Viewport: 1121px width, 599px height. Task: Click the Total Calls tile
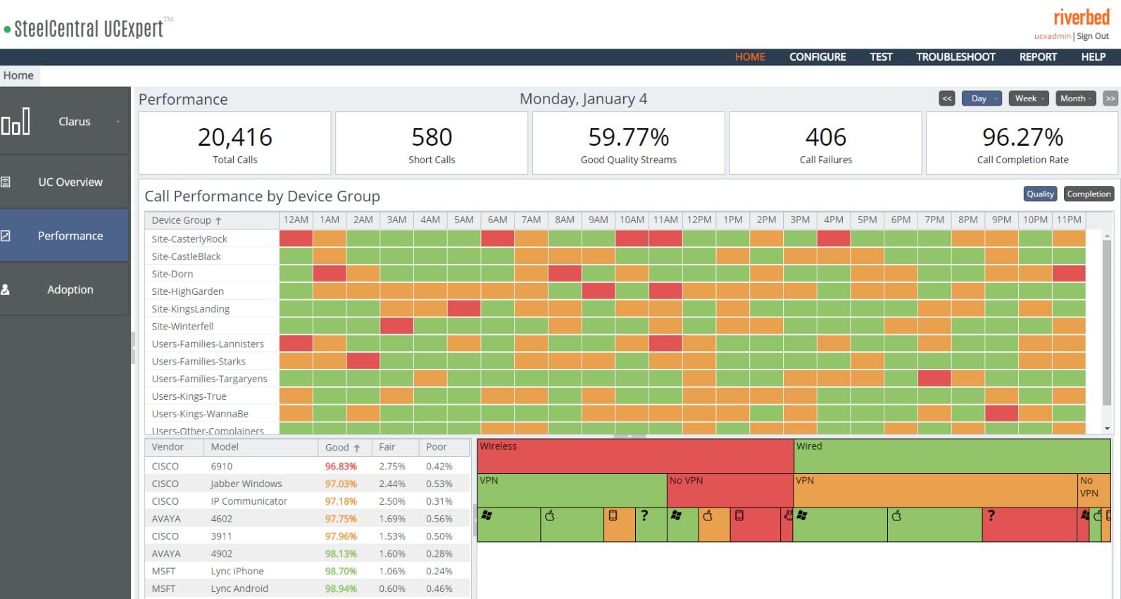pos(235,143)
